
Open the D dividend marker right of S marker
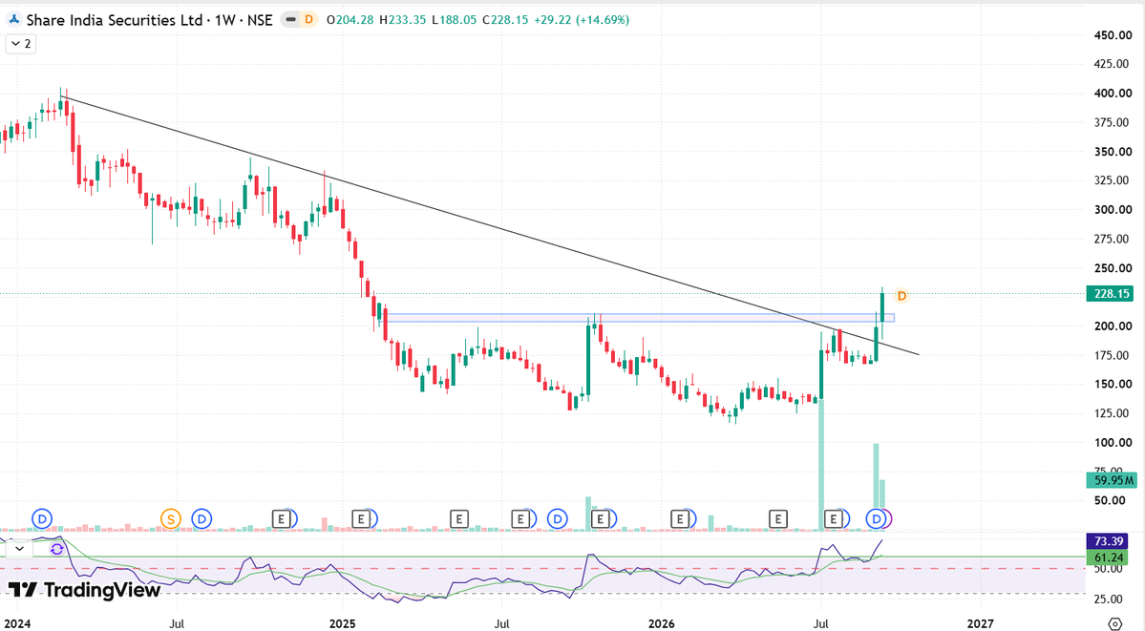coord(201,519)
